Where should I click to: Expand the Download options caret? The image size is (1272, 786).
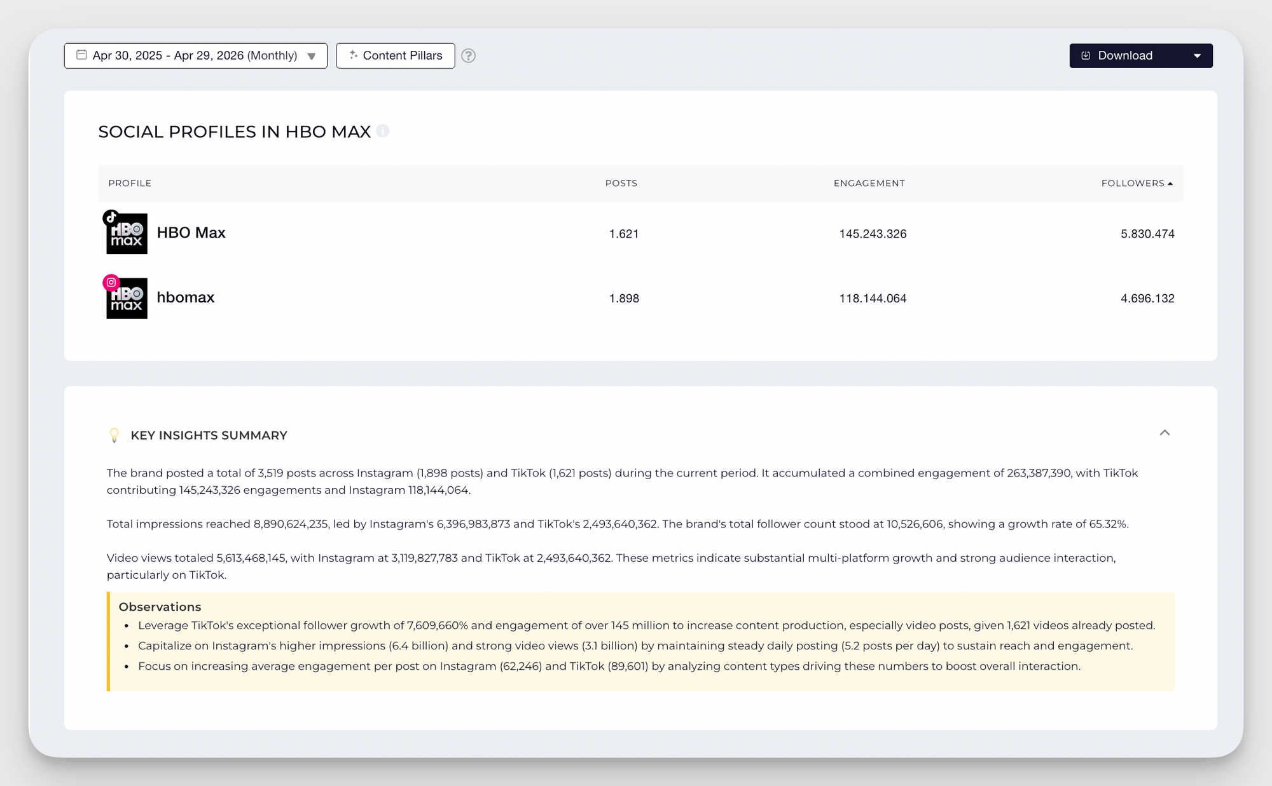[1198, 56]
